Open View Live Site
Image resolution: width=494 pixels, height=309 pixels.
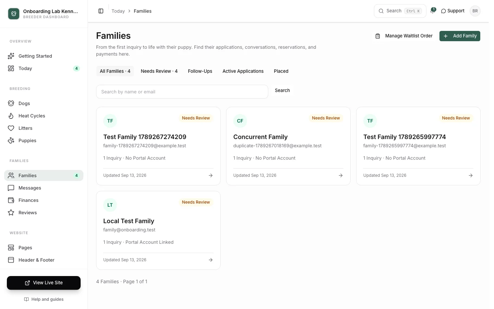pos(44,283)
